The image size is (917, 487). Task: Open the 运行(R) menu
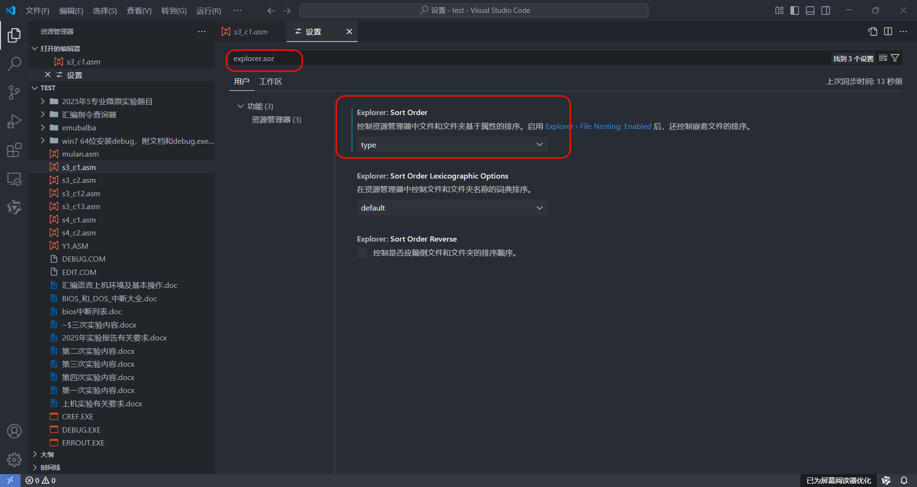(x=209, y=11)
